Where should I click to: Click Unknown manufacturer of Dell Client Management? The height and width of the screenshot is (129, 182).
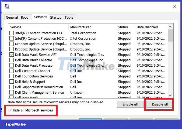coord(77,92)
